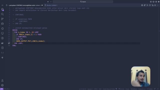The image size is (160, 90).
Task: Click the line and column indicator in status bar
Action: coord(82,89)
